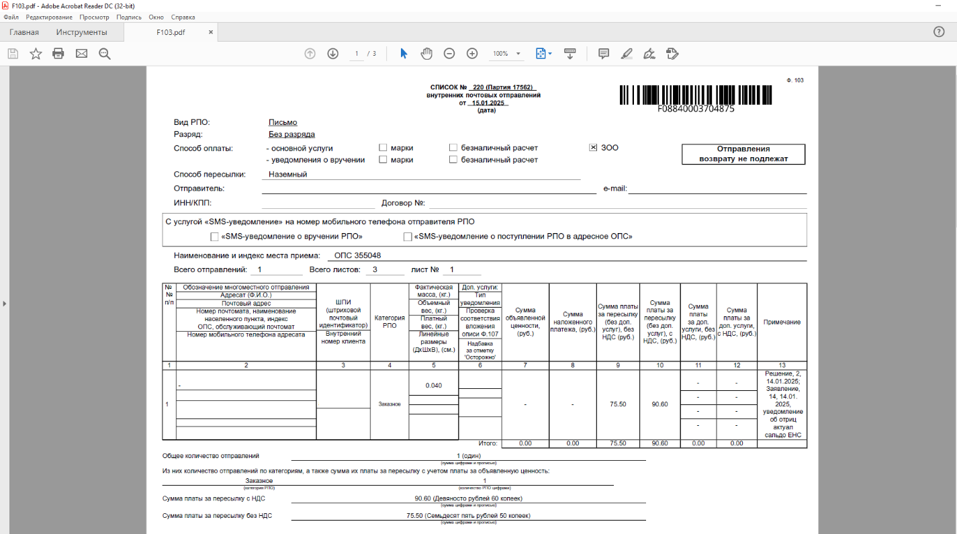Open the Редактирование menu
957x534 pixels.
(x=50, y=17)
